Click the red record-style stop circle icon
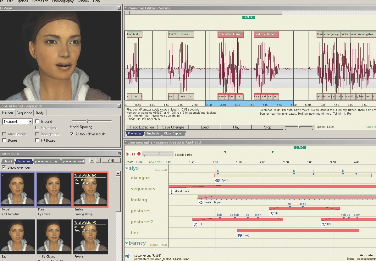This screenshot has height=261, width=376. pos(139,154)
